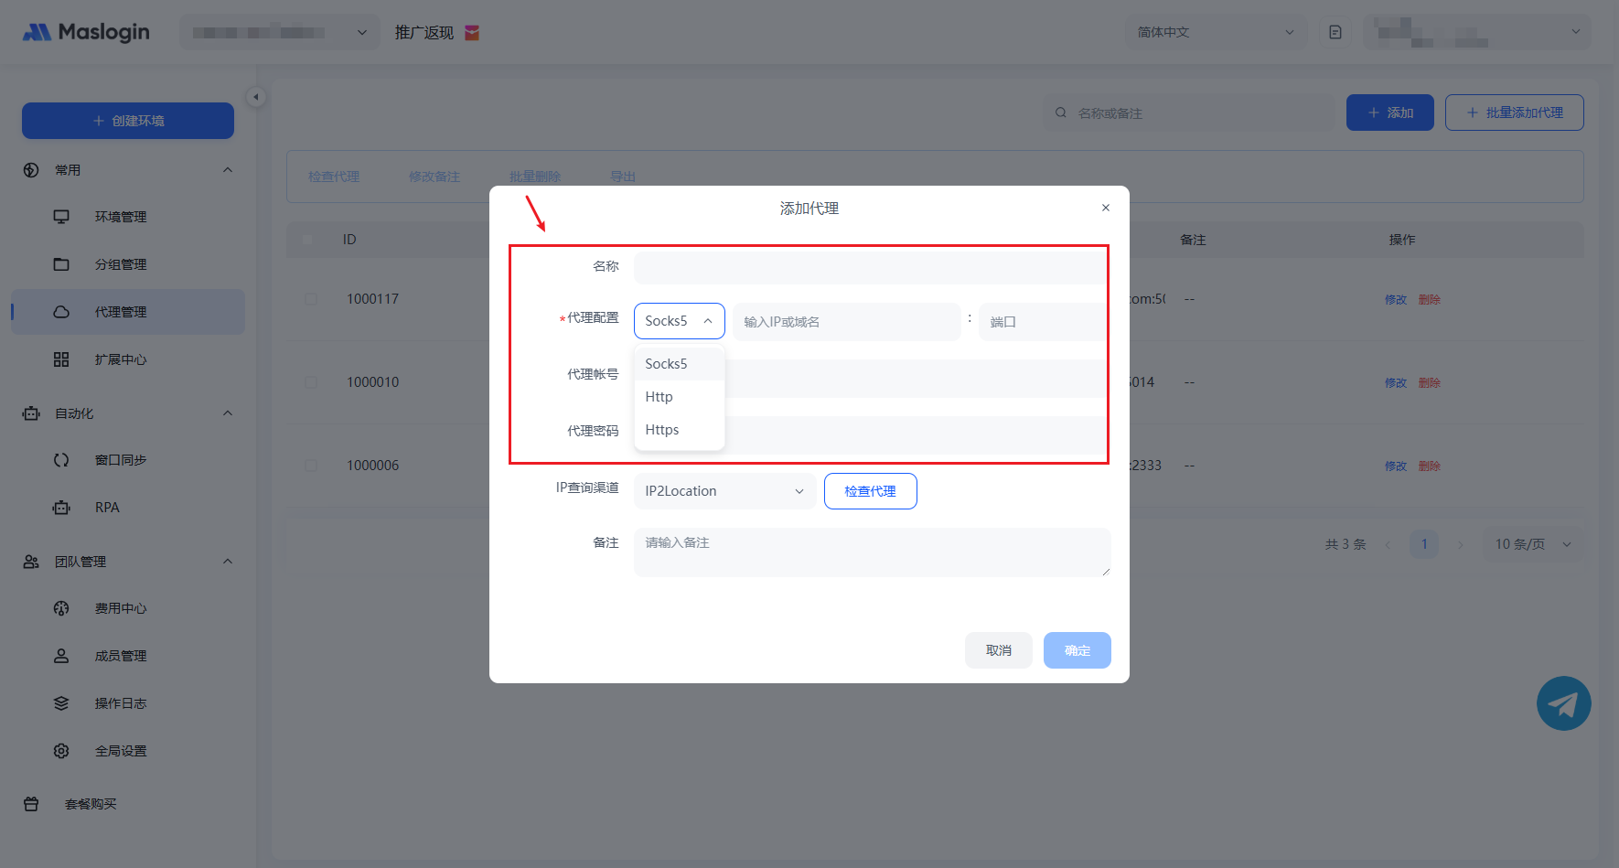
Task: Open the 简体中文 language dropdown
Action: pos(1215,33)
